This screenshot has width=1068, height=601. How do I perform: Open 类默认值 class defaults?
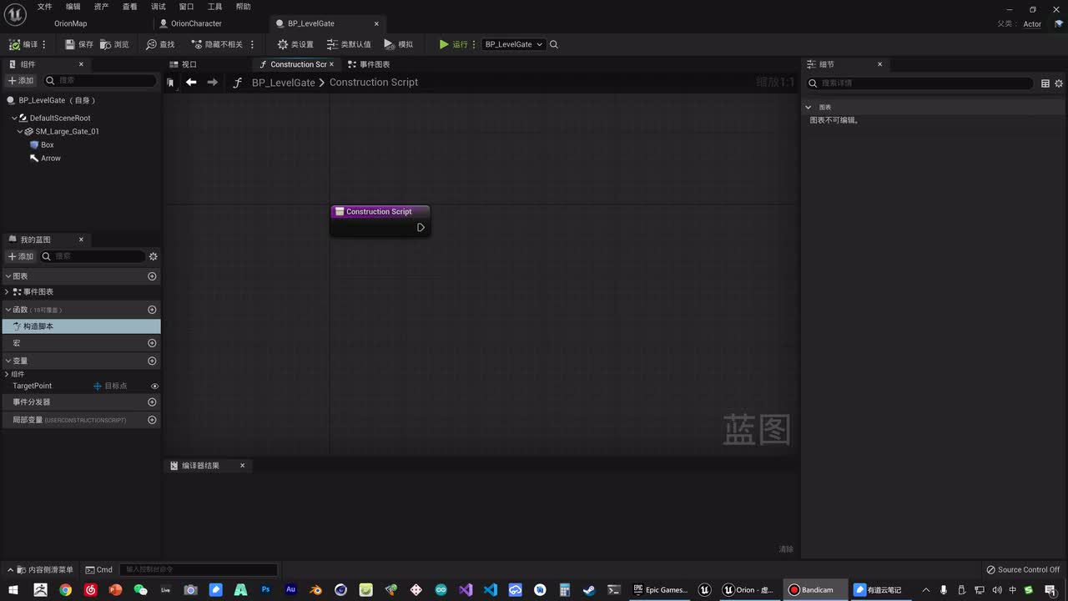point(349,44)
